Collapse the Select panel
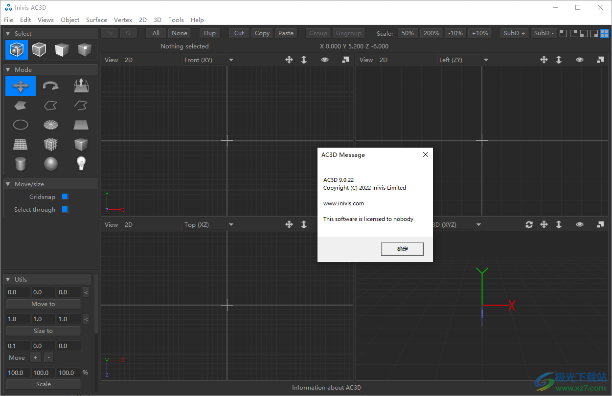The width and height of the screenshot is (612, 396). coord(8,34)
